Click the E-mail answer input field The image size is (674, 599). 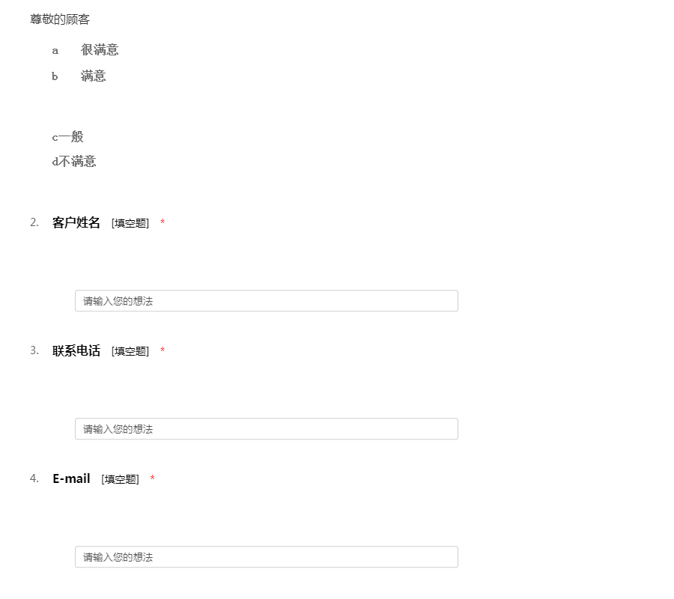tap(266, 557)
